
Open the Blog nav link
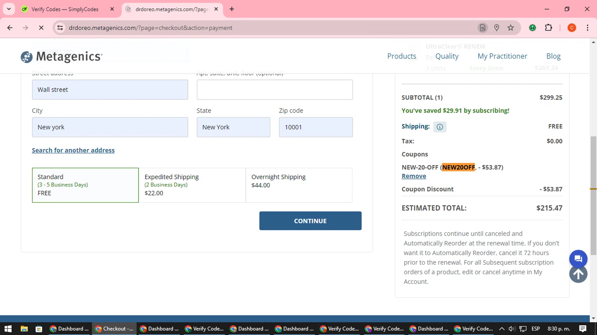(553, 56)
